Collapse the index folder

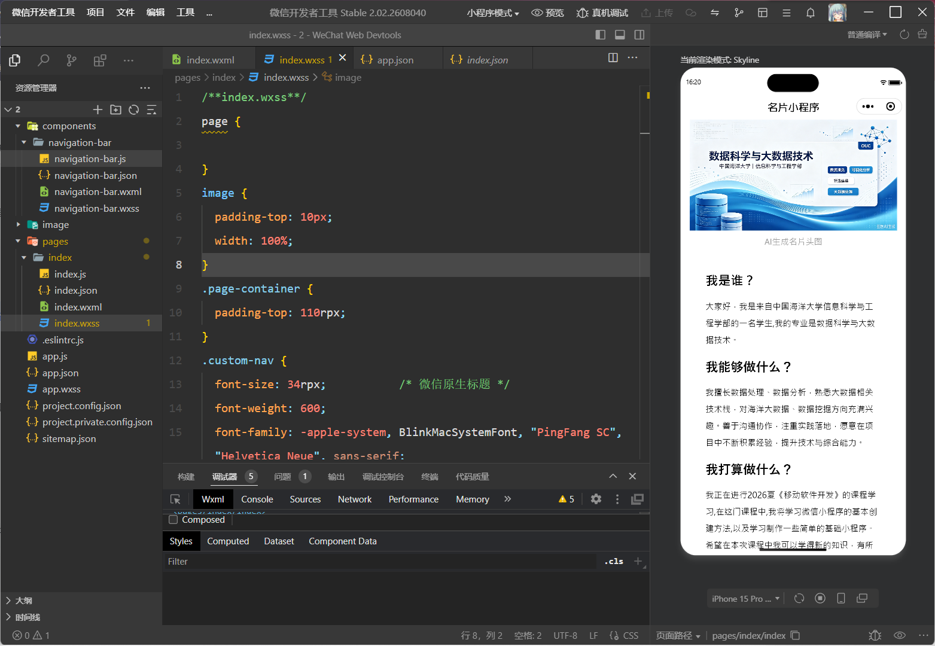[x=24, y=258]
